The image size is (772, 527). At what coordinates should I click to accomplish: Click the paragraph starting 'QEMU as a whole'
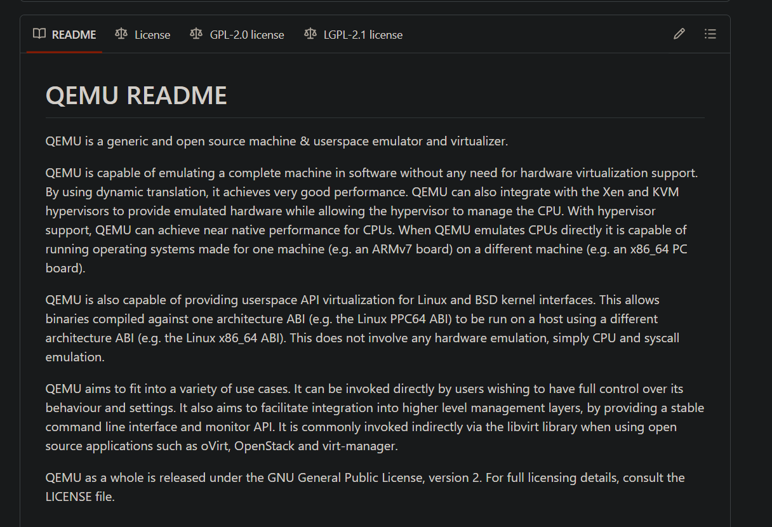[x=365, y=487]
